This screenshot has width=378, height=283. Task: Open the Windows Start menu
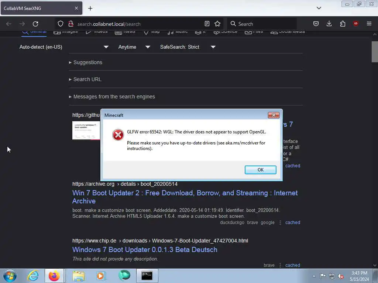tap(10, 276)
